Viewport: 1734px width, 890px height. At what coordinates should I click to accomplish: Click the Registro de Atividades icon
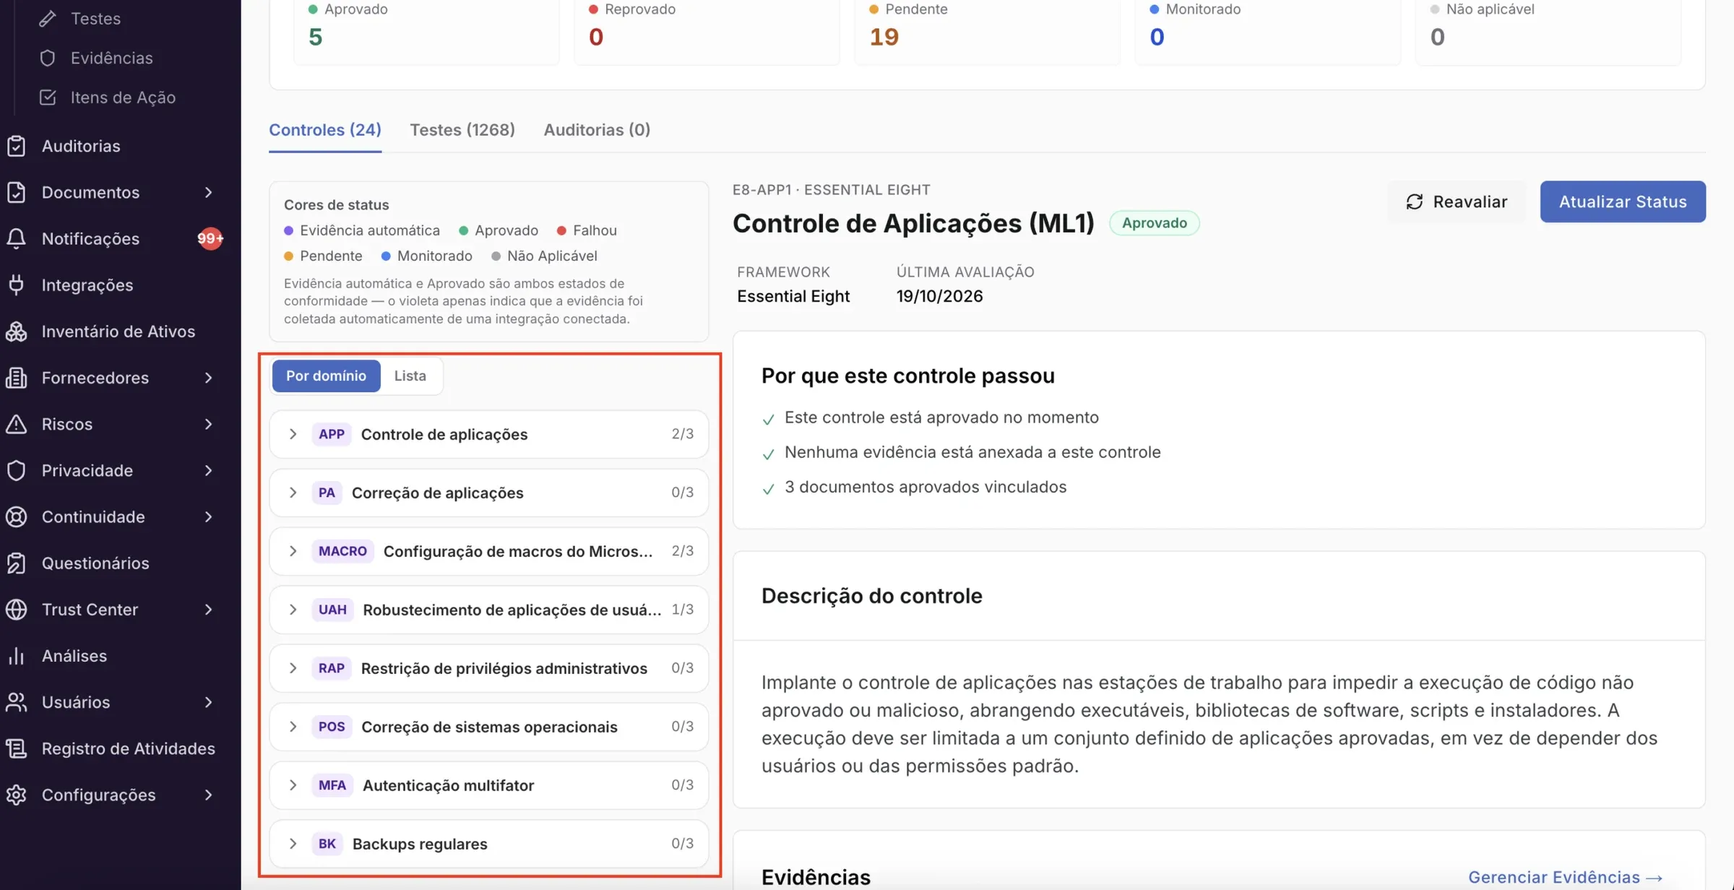pyautogui.click(x=16, y=748)
